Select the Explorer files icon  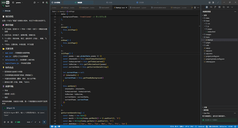(x=207, y=7)
